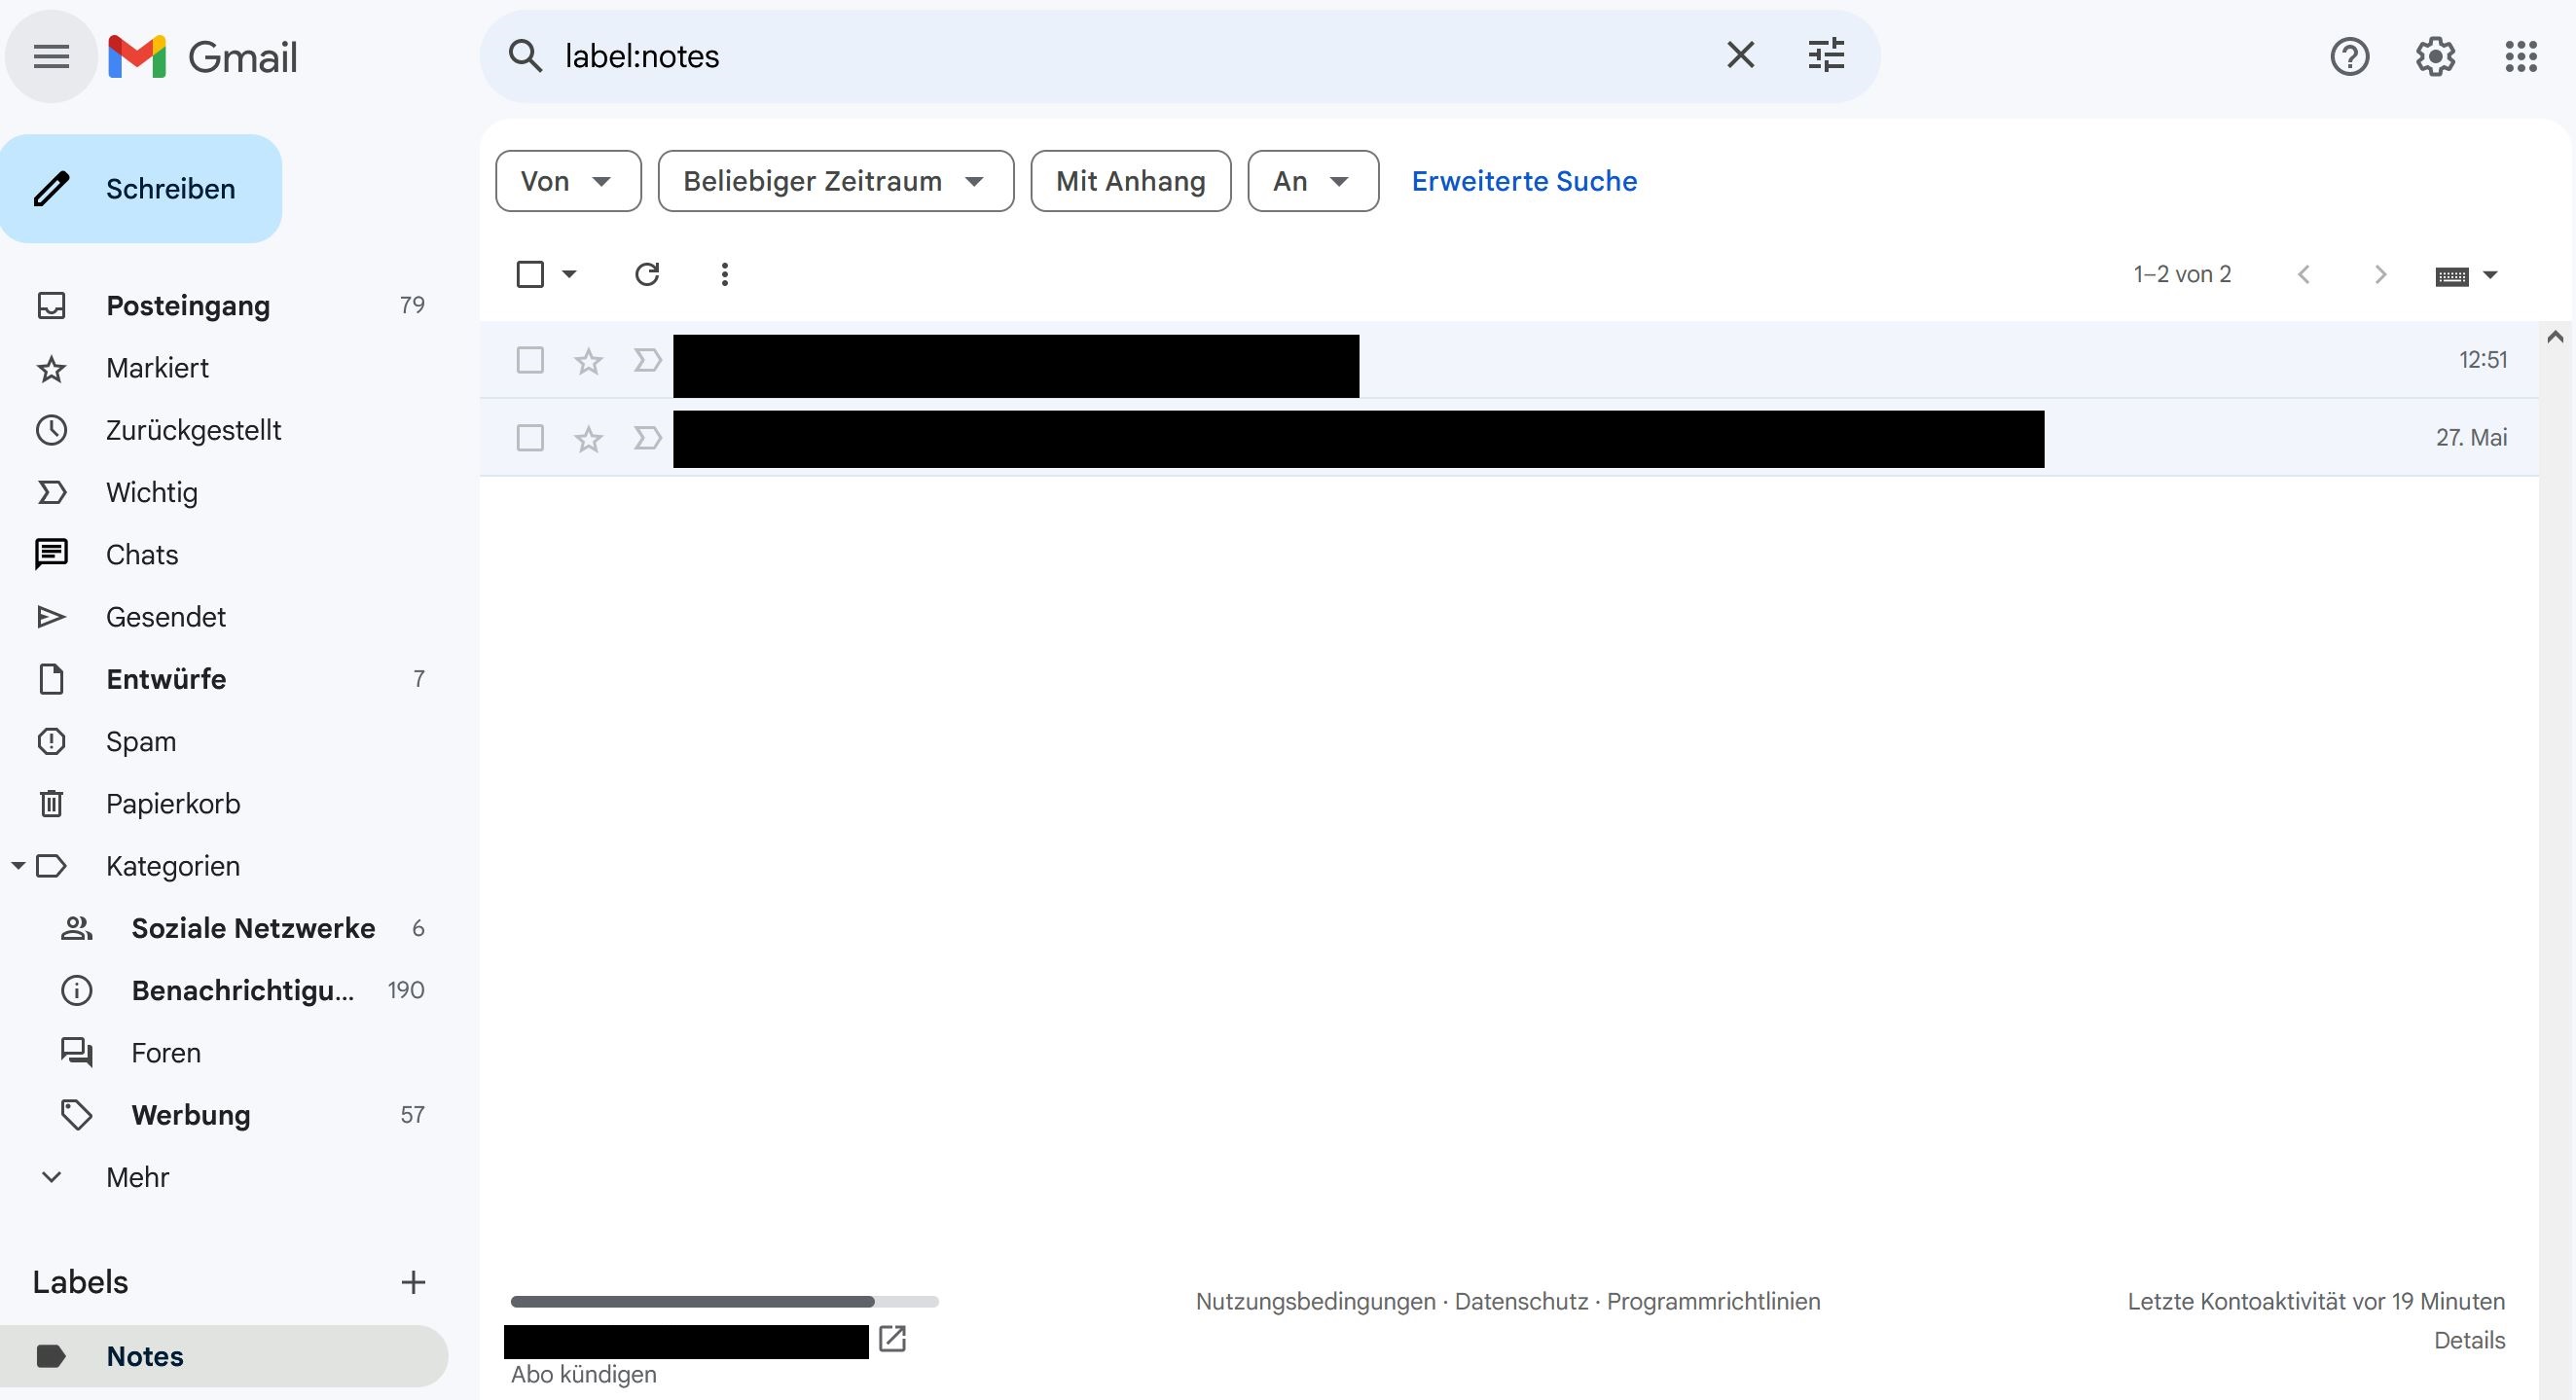
Task: Tick the select-all checkbox in the toolbar
Action: (530, 274)
